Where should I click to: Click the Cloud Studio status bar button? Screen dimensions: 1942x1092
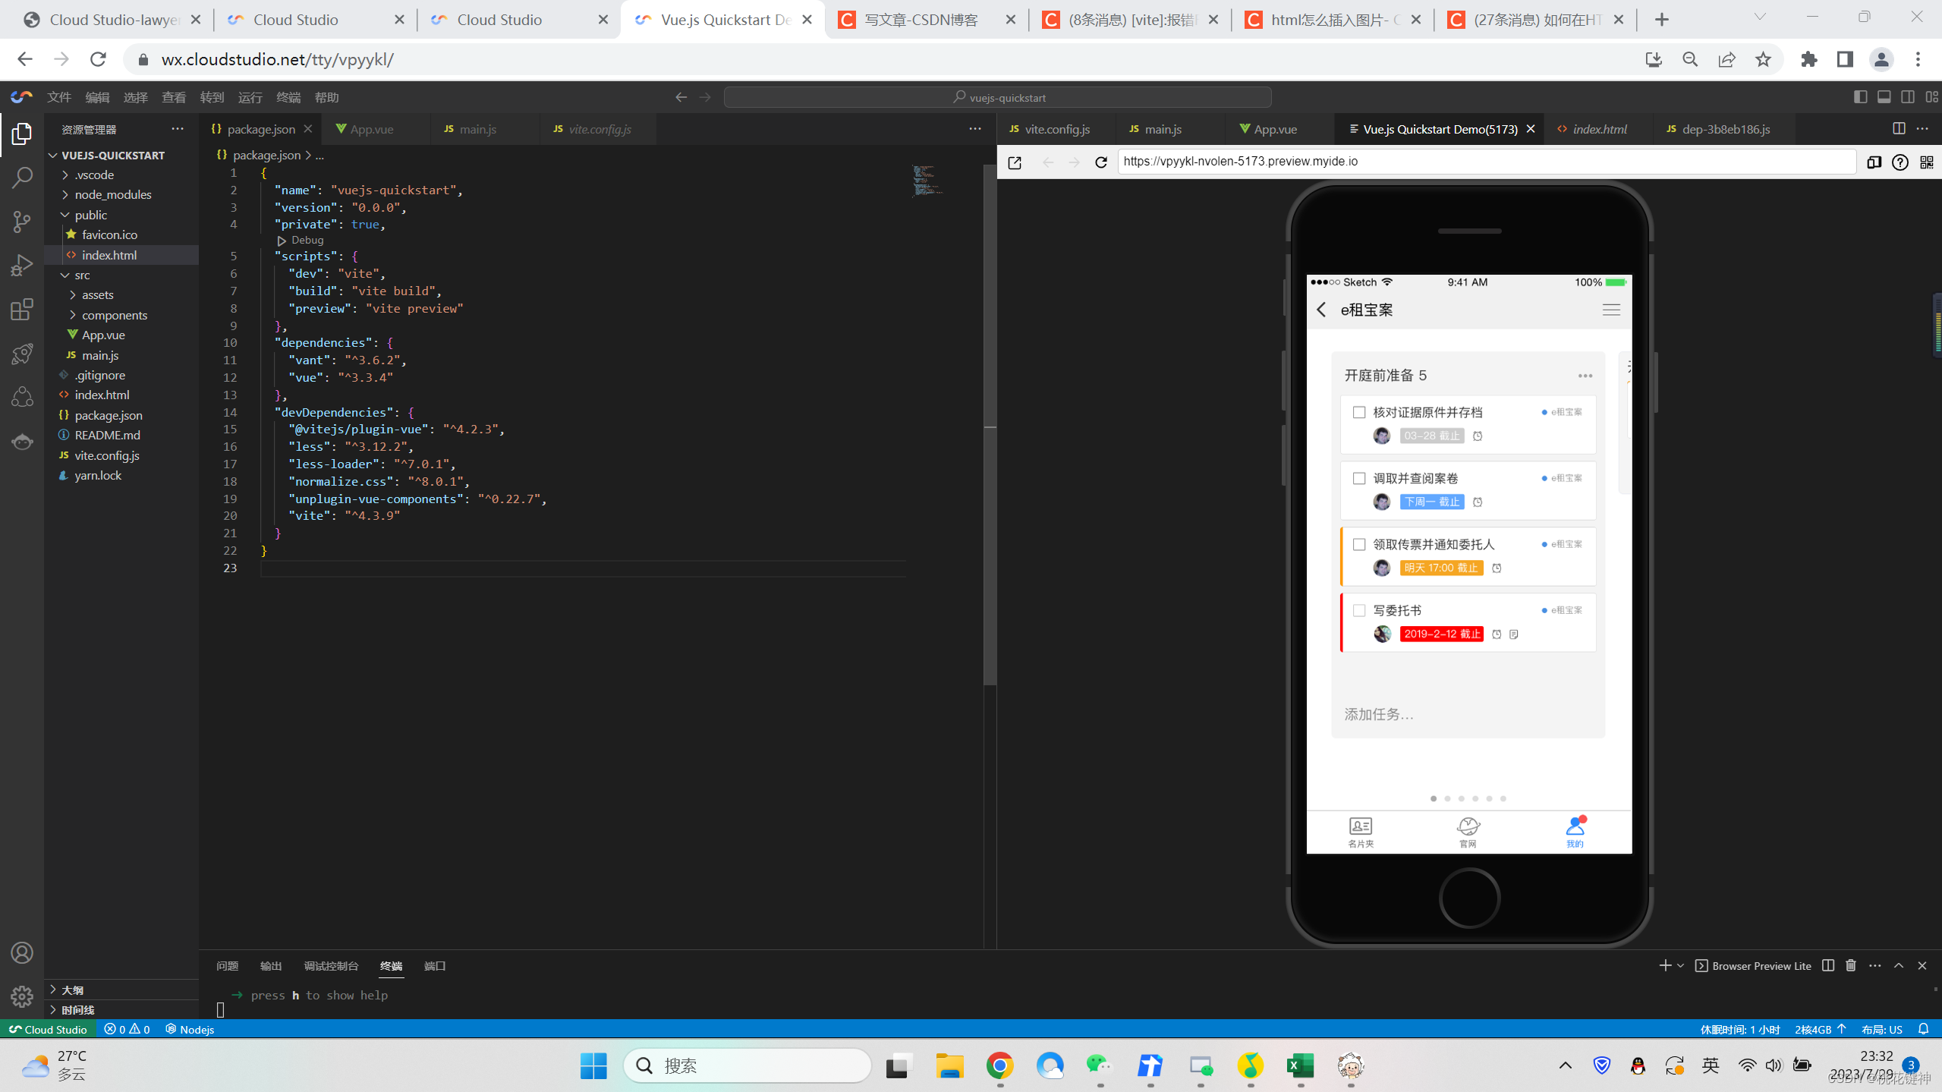coord(48,1029)
